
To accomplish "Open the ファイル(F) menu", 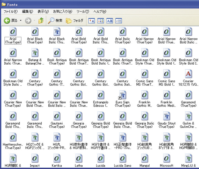I will coord(11,11).
